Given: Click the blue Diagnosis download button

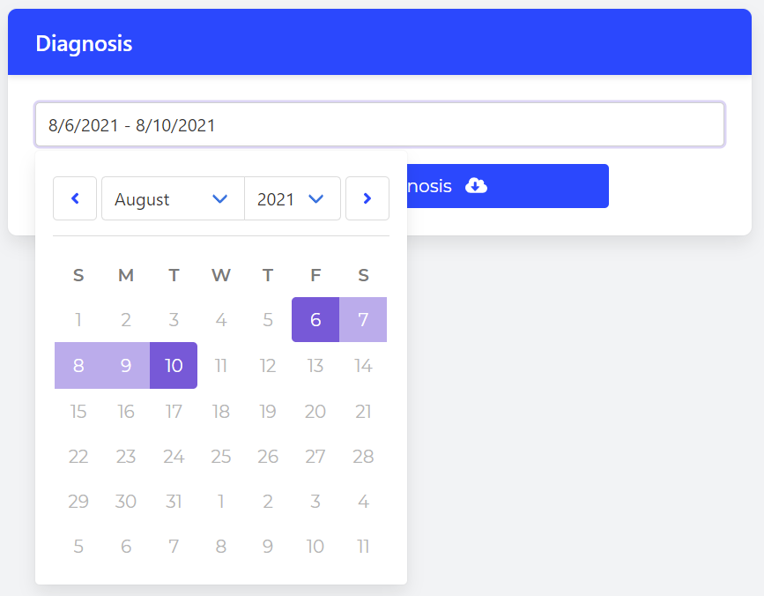Looking at the screenshot, I should point(508,186).
